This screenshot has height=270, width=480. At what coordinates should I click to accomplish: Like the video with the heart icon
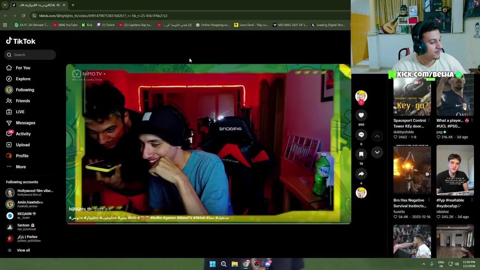[x=361, y=115]
